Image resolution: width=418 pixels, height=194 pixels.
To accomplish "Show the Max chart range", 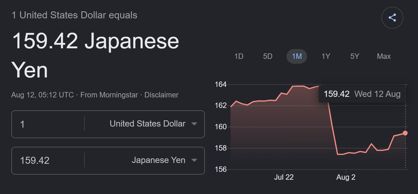I will click(x=384, y=56).
